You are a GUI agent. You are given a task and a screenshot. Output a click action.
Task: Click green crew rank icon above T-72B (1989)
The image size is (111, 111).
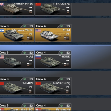[62, 79]
